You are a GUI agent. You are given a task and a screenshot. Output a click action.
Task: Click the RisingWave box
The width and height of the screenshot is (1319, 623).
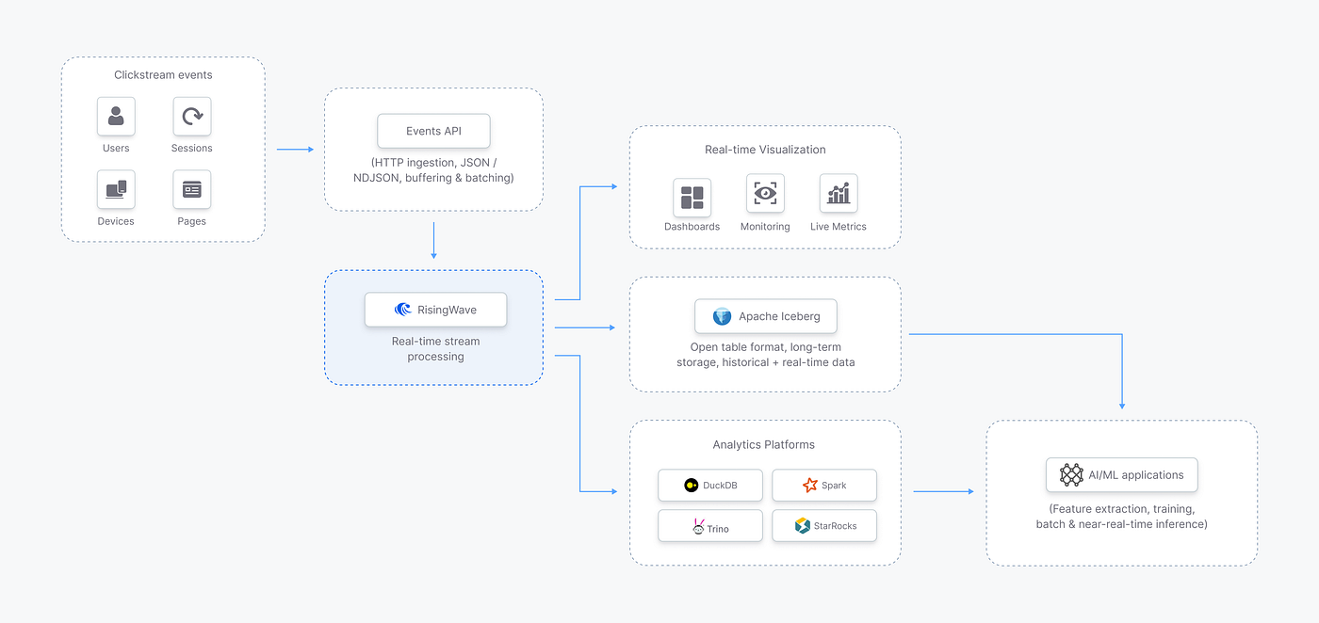pyautogui.click(x=435, y=310)
